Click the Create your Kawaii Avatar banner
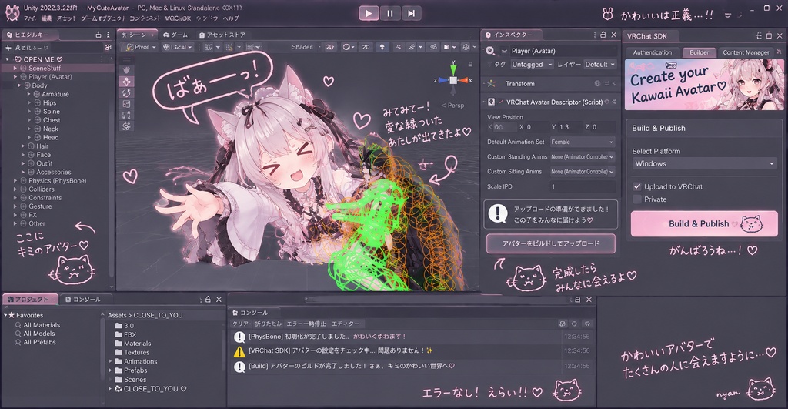The height and width of the screenshot is (409, 788). (x=704, y=85)
